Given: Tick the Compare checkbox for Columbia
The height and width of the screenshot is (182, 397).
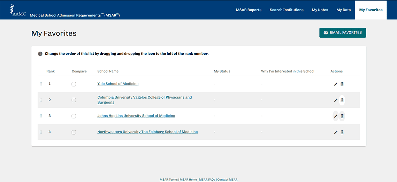Looking at the screenshot, I should click(74, 100).
